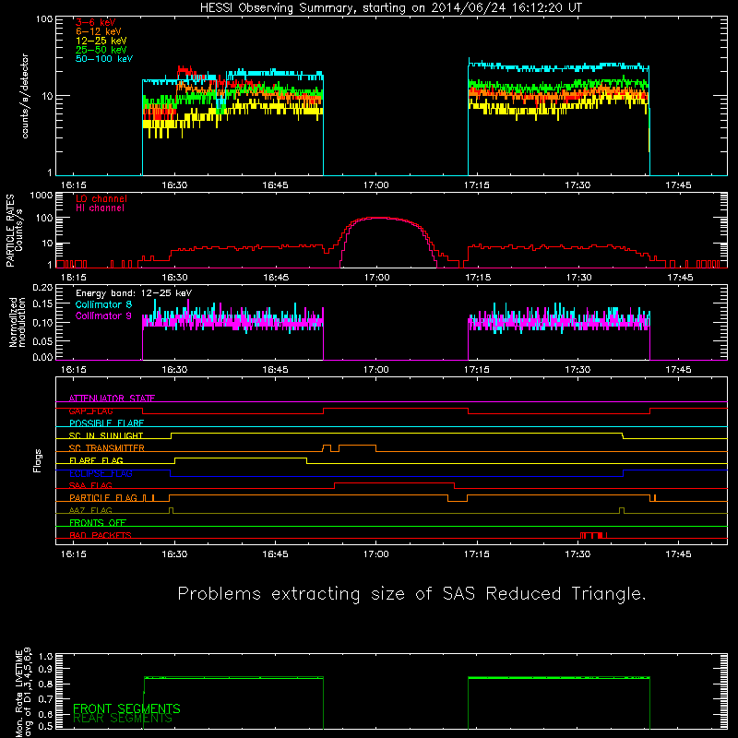Select the orange 6-12 keV legend label
This screenshot has width=738, height=738.
[99, 31]
